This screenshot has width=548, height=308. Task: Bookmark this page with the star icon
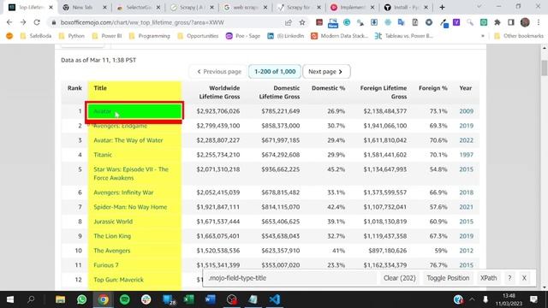[302, 22]
